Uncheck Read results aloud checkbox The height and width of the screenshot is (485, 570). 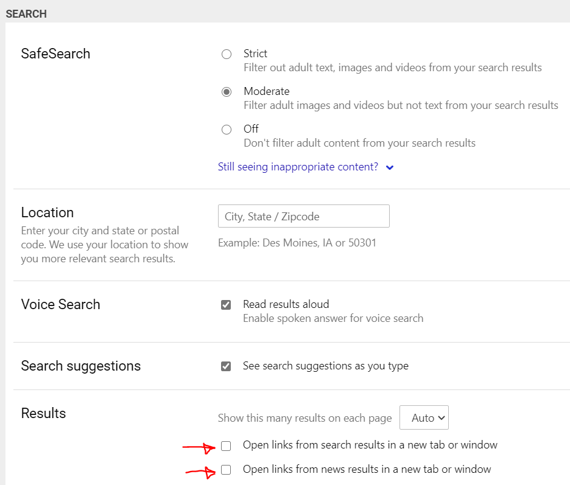click(226, 305)
